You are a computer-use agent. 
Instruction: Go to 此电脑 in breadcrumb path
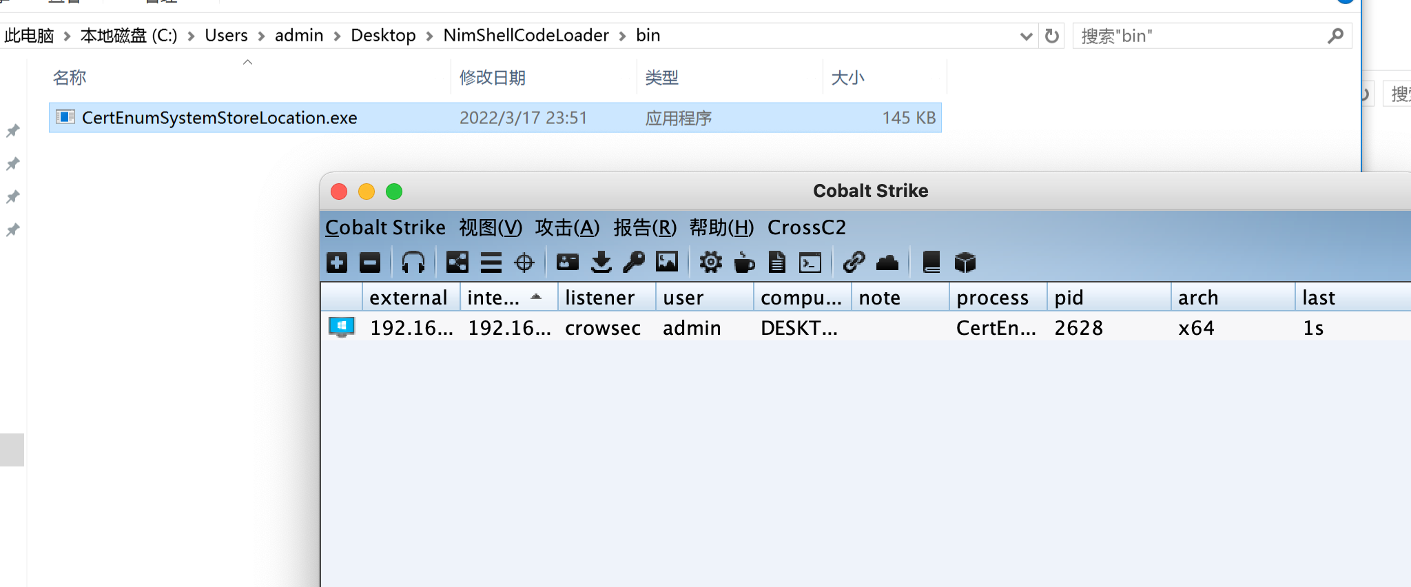coord(29,36)
